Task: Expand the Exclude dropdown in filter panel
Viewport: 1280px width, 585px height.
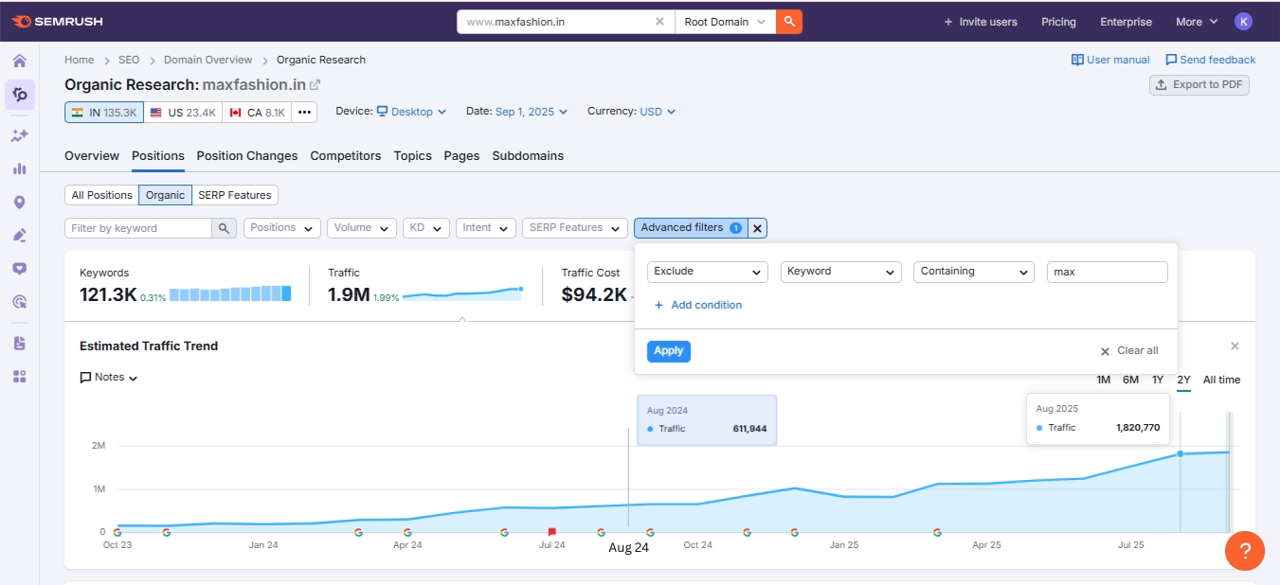Action: point(707,272)
